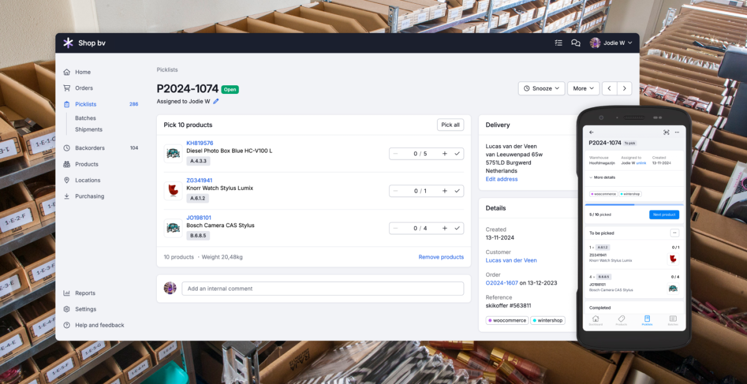Expand the More dropdown next to Snooze
This screenshot has width=747, height=384.
[583, 88]
